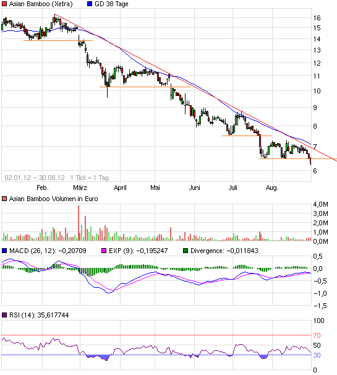
Task: Click the 'RSI (14): 35,617744' label
Action: tap(39, 315)
